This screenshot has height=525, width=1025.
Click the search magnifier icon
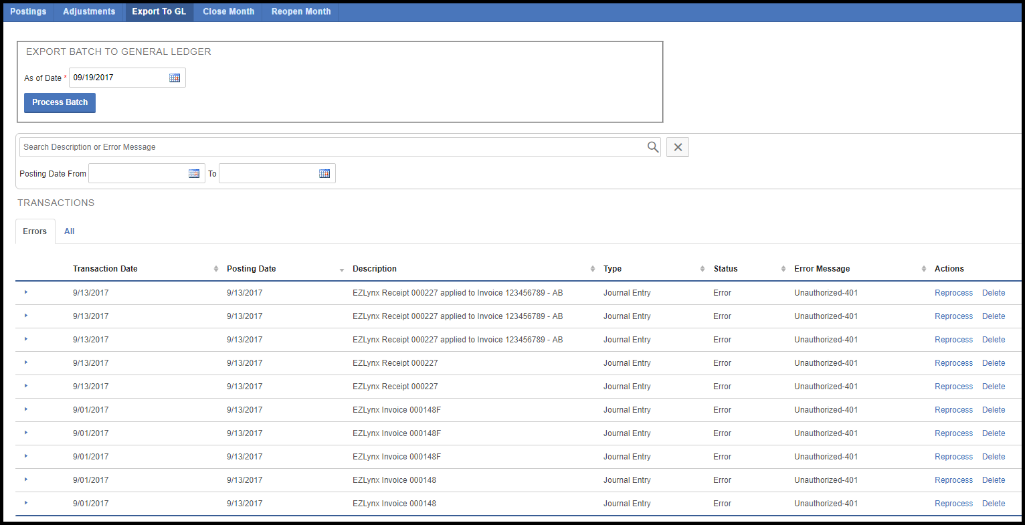(653, 147)
